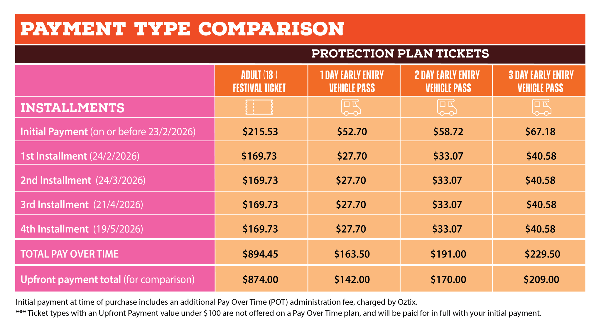Click the $209.00 upfront total
This screenshot has width=601, height=329.
point(541,279)
